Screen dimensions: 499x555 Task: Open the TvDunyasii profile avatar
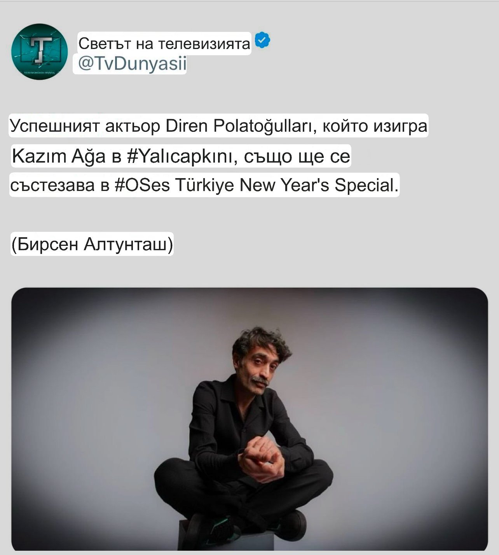[x=40, y=51]
